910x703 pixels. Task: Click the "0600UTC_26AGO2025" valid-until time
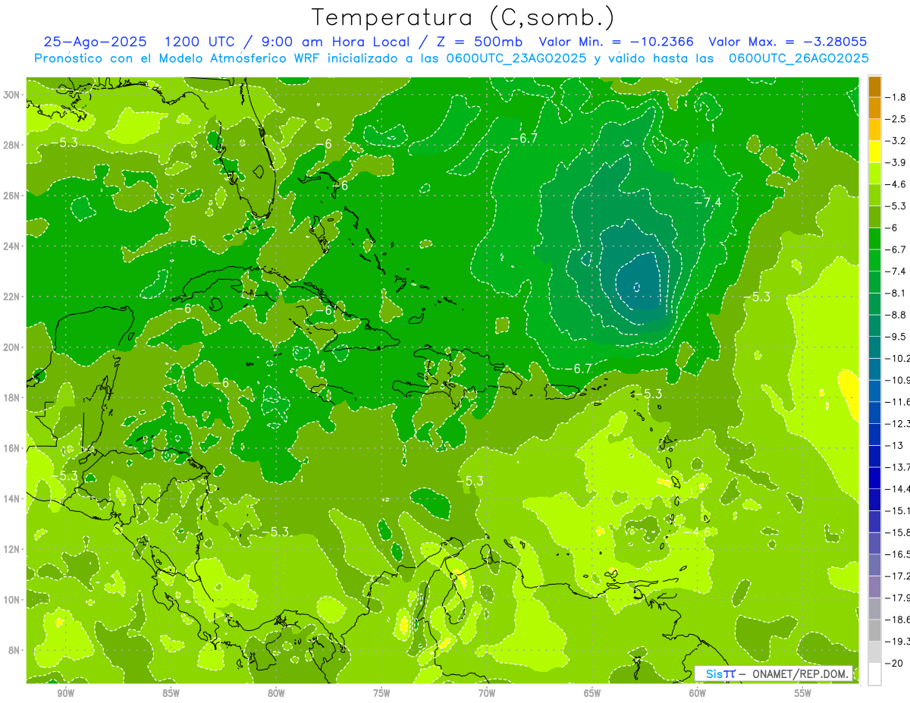point(799,58)
